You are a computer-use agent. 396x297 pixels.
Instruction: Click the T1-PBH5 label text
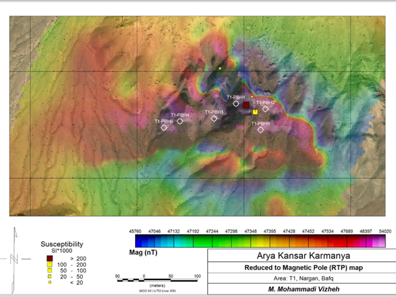tap(261, 123)
